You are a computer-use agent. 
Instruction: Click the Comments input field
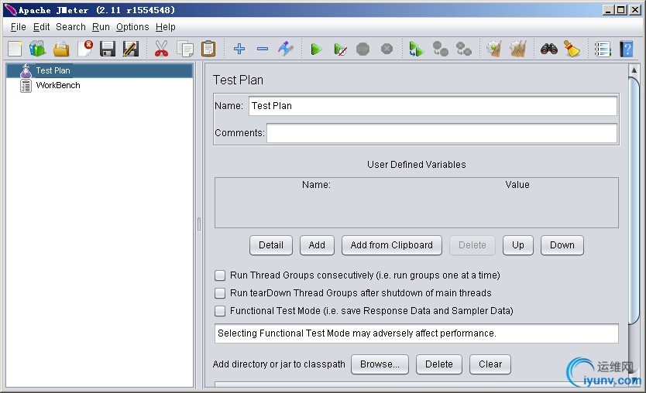coord(442,133)
